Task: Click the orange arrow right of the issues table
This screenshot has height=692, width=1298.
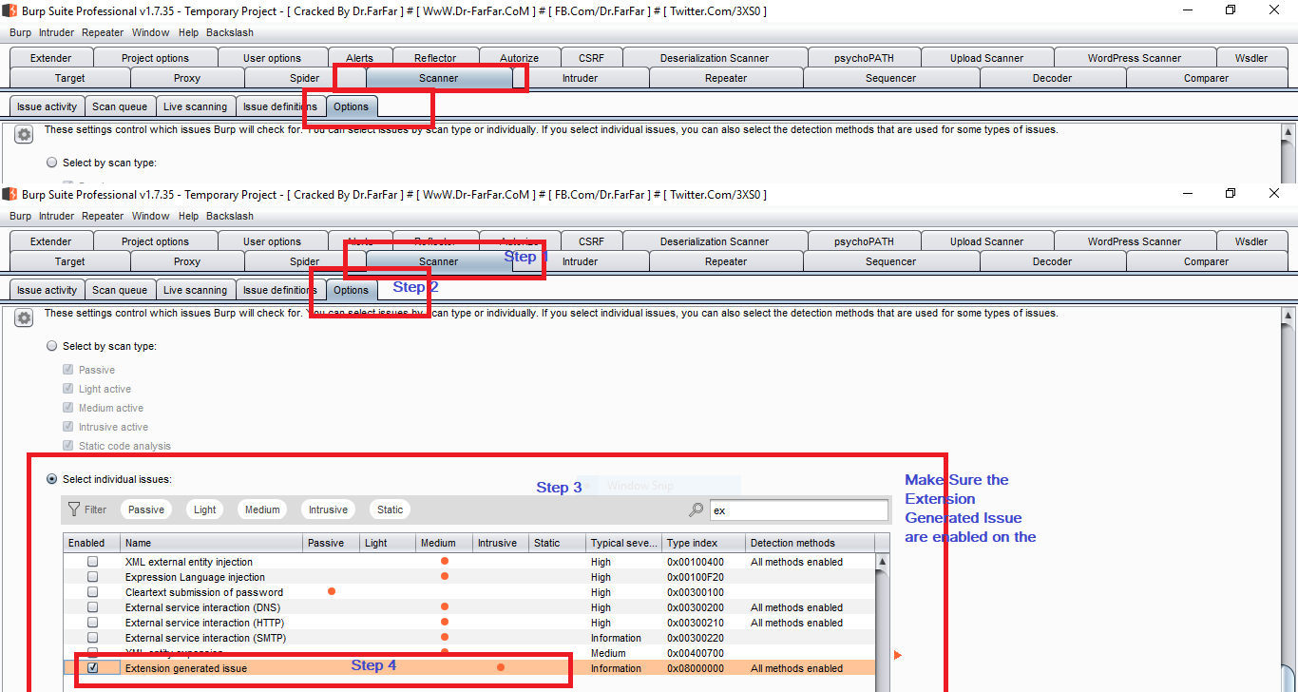Action: coord(898,655)
